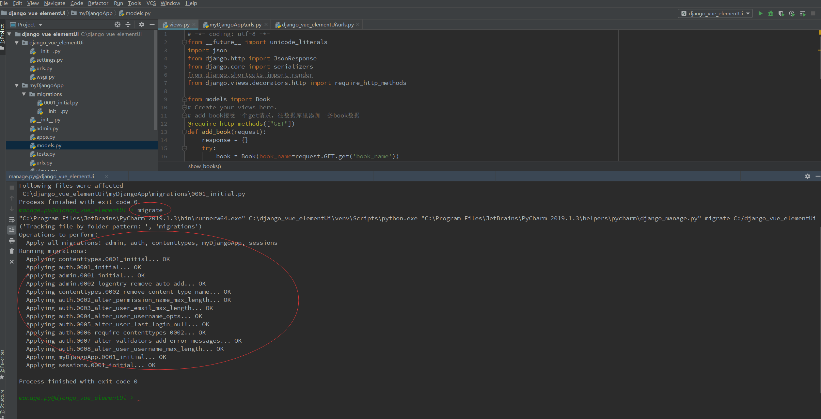This screenshot has width=821, height=419.
Task: Click the Profile run icon
Action: (x=792, y=13)
